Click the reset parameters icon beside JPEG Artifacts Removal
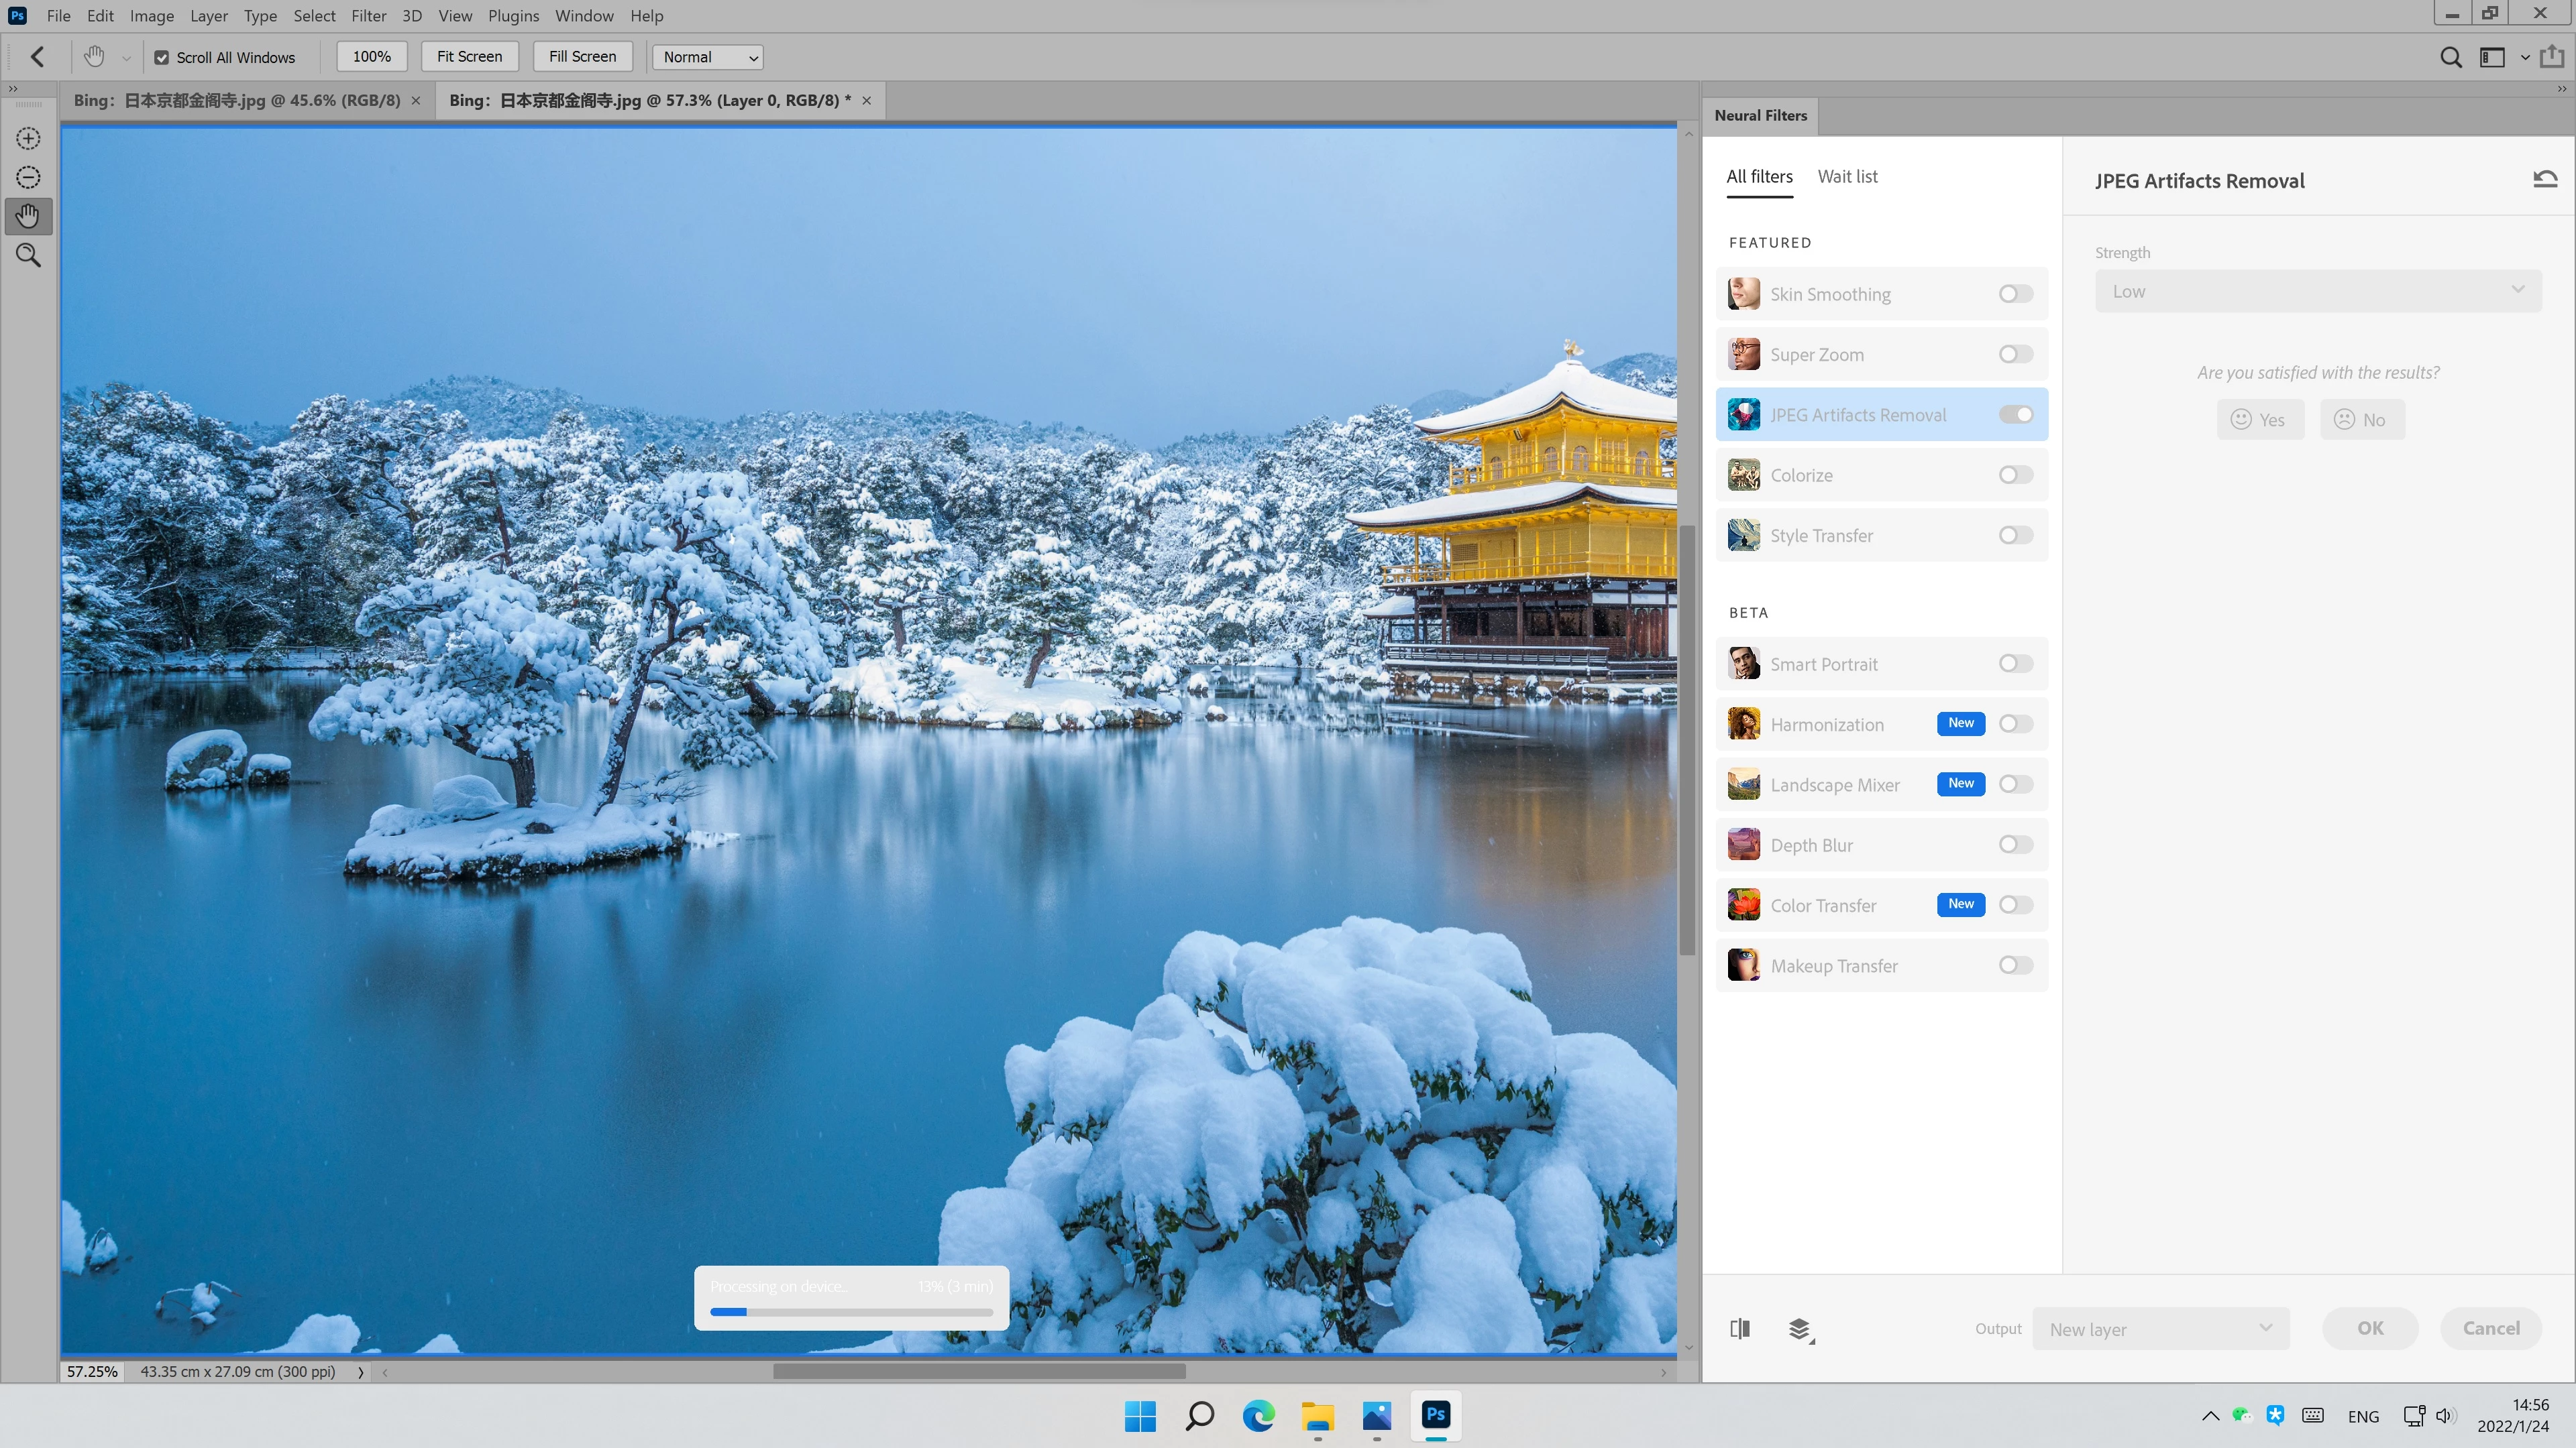Viewport: 2576px width, 1448px height. [x=2544, y=180]
